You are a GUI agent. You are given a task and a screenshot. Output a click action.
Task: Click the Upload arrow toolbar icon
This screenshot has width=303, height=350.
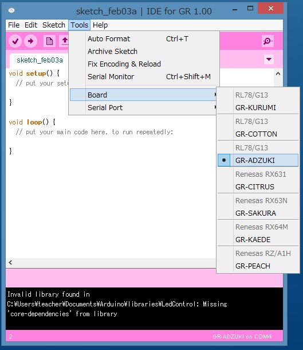point(30,41)
